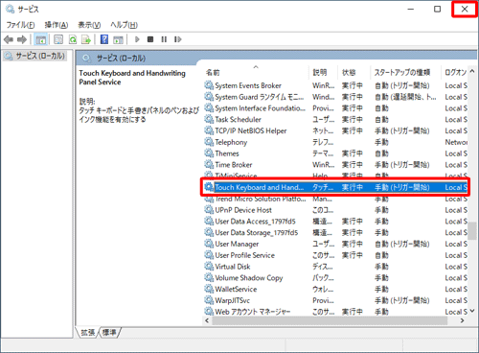Sort by スタートアップの種類 column header
The image size is (479, 353).
coord(405,73)
